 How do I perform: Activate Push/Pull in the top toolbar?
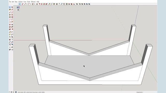tap(37, 4)
